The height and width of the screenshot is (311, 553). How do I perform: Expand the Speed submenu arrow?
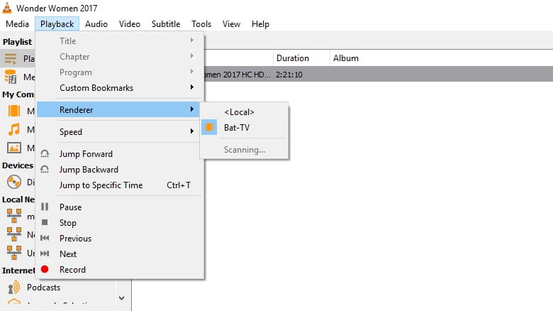coord(192,131)
